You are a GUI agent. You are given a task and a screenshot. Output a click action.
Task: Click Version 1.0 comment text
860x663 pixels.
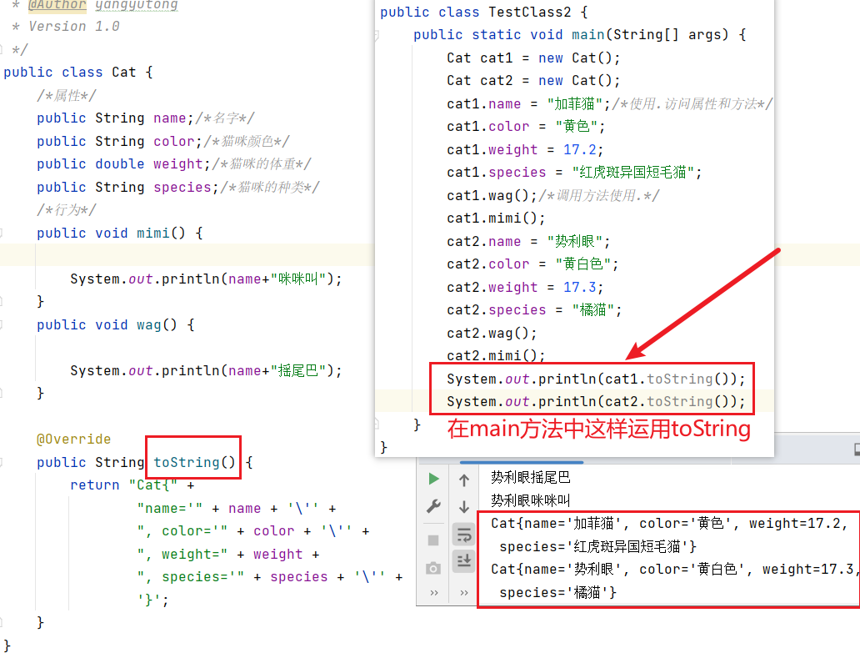click(73, 27)
